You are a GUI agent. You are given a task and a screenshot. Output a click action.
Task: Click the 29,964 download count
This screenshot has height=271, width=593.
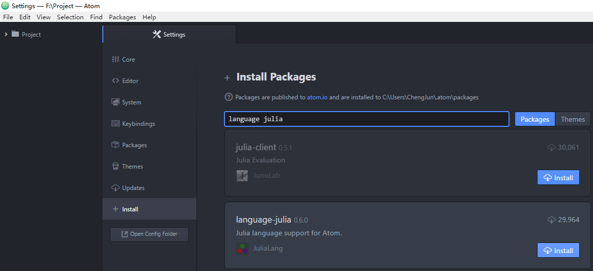pos(569,220)
